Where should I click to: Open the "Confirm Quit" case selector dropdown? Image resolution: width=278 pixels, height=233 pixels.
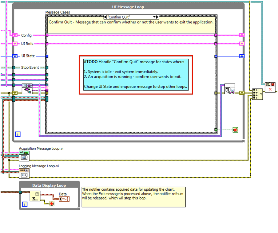(131, 17)
